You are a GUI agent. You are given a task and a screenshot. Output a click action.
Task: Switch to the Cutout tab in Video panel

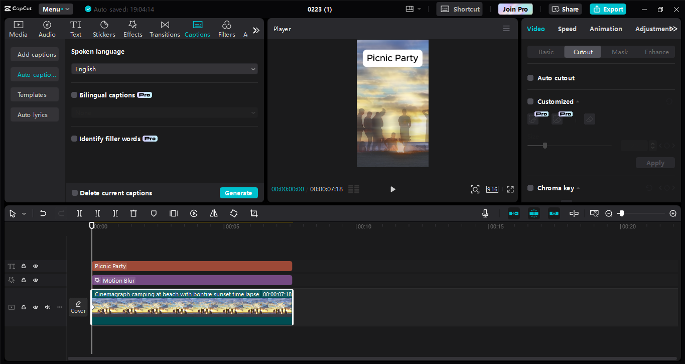tap(582, 52)
